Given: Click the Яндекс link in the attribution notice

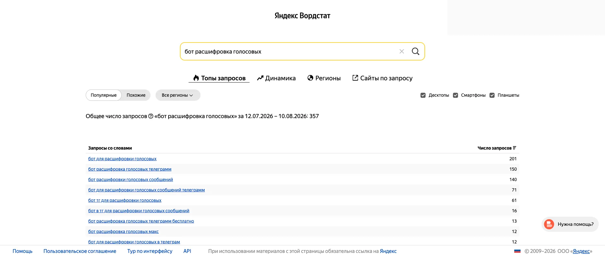Looking at the screenshot, I should pyautogui.click(x=388, y=251).
